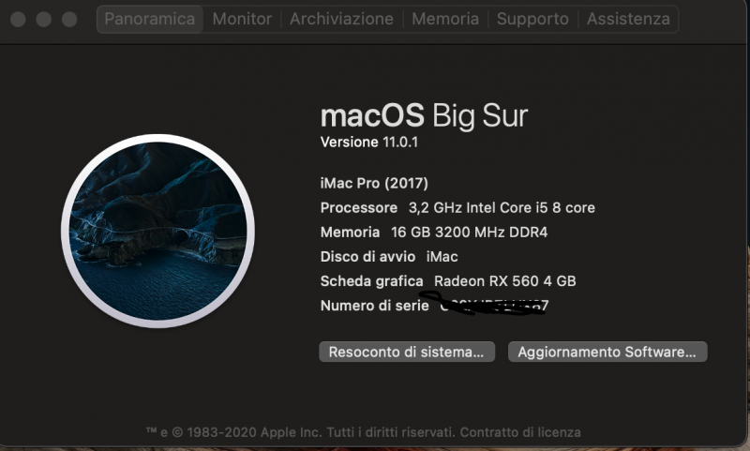Viewport: 750px width, 451px height.
Task: Click the Resoconto di sistema button
Action: pyautogui.click(x=407, y=353)
